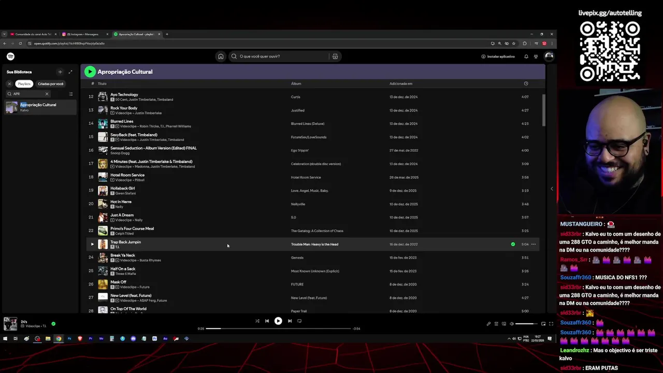Sort by duration using clock column icon
Image resolution: width=663 pixels, height=373 pixels.
click(x=526, y=83)
